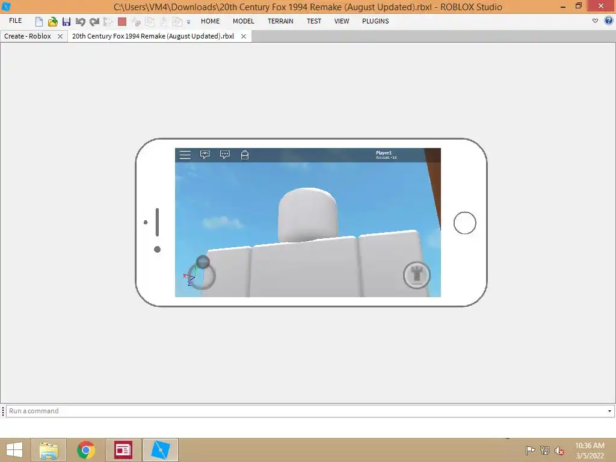The image size is (616, 462).
Task: Toggle the in-game chat bubble icon
Action: tap(225, 155)
